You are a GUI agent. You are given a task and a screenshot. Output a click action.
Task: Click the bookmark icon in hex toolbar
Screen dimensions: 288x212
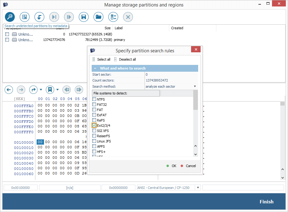tap(50, 90)
